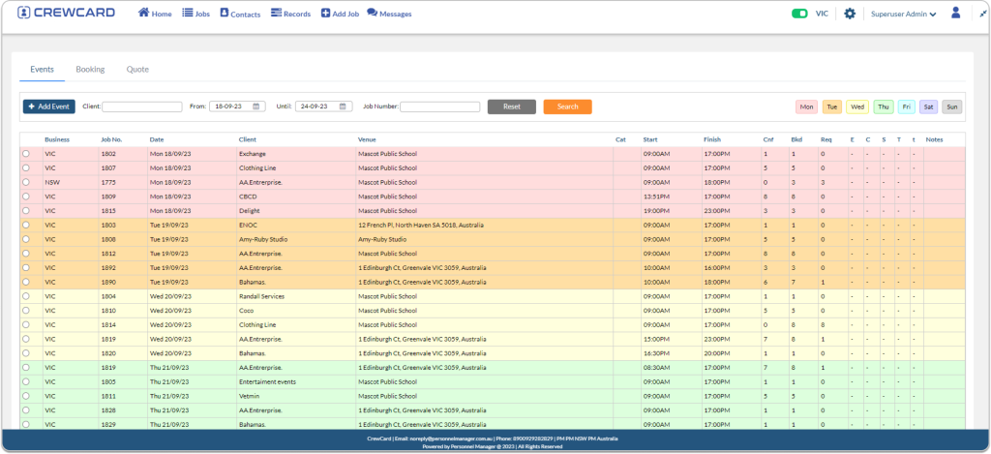Select radio button for ENOC job 1803
Viewport: 991px width, 454px height.
[x=26, y=225]
